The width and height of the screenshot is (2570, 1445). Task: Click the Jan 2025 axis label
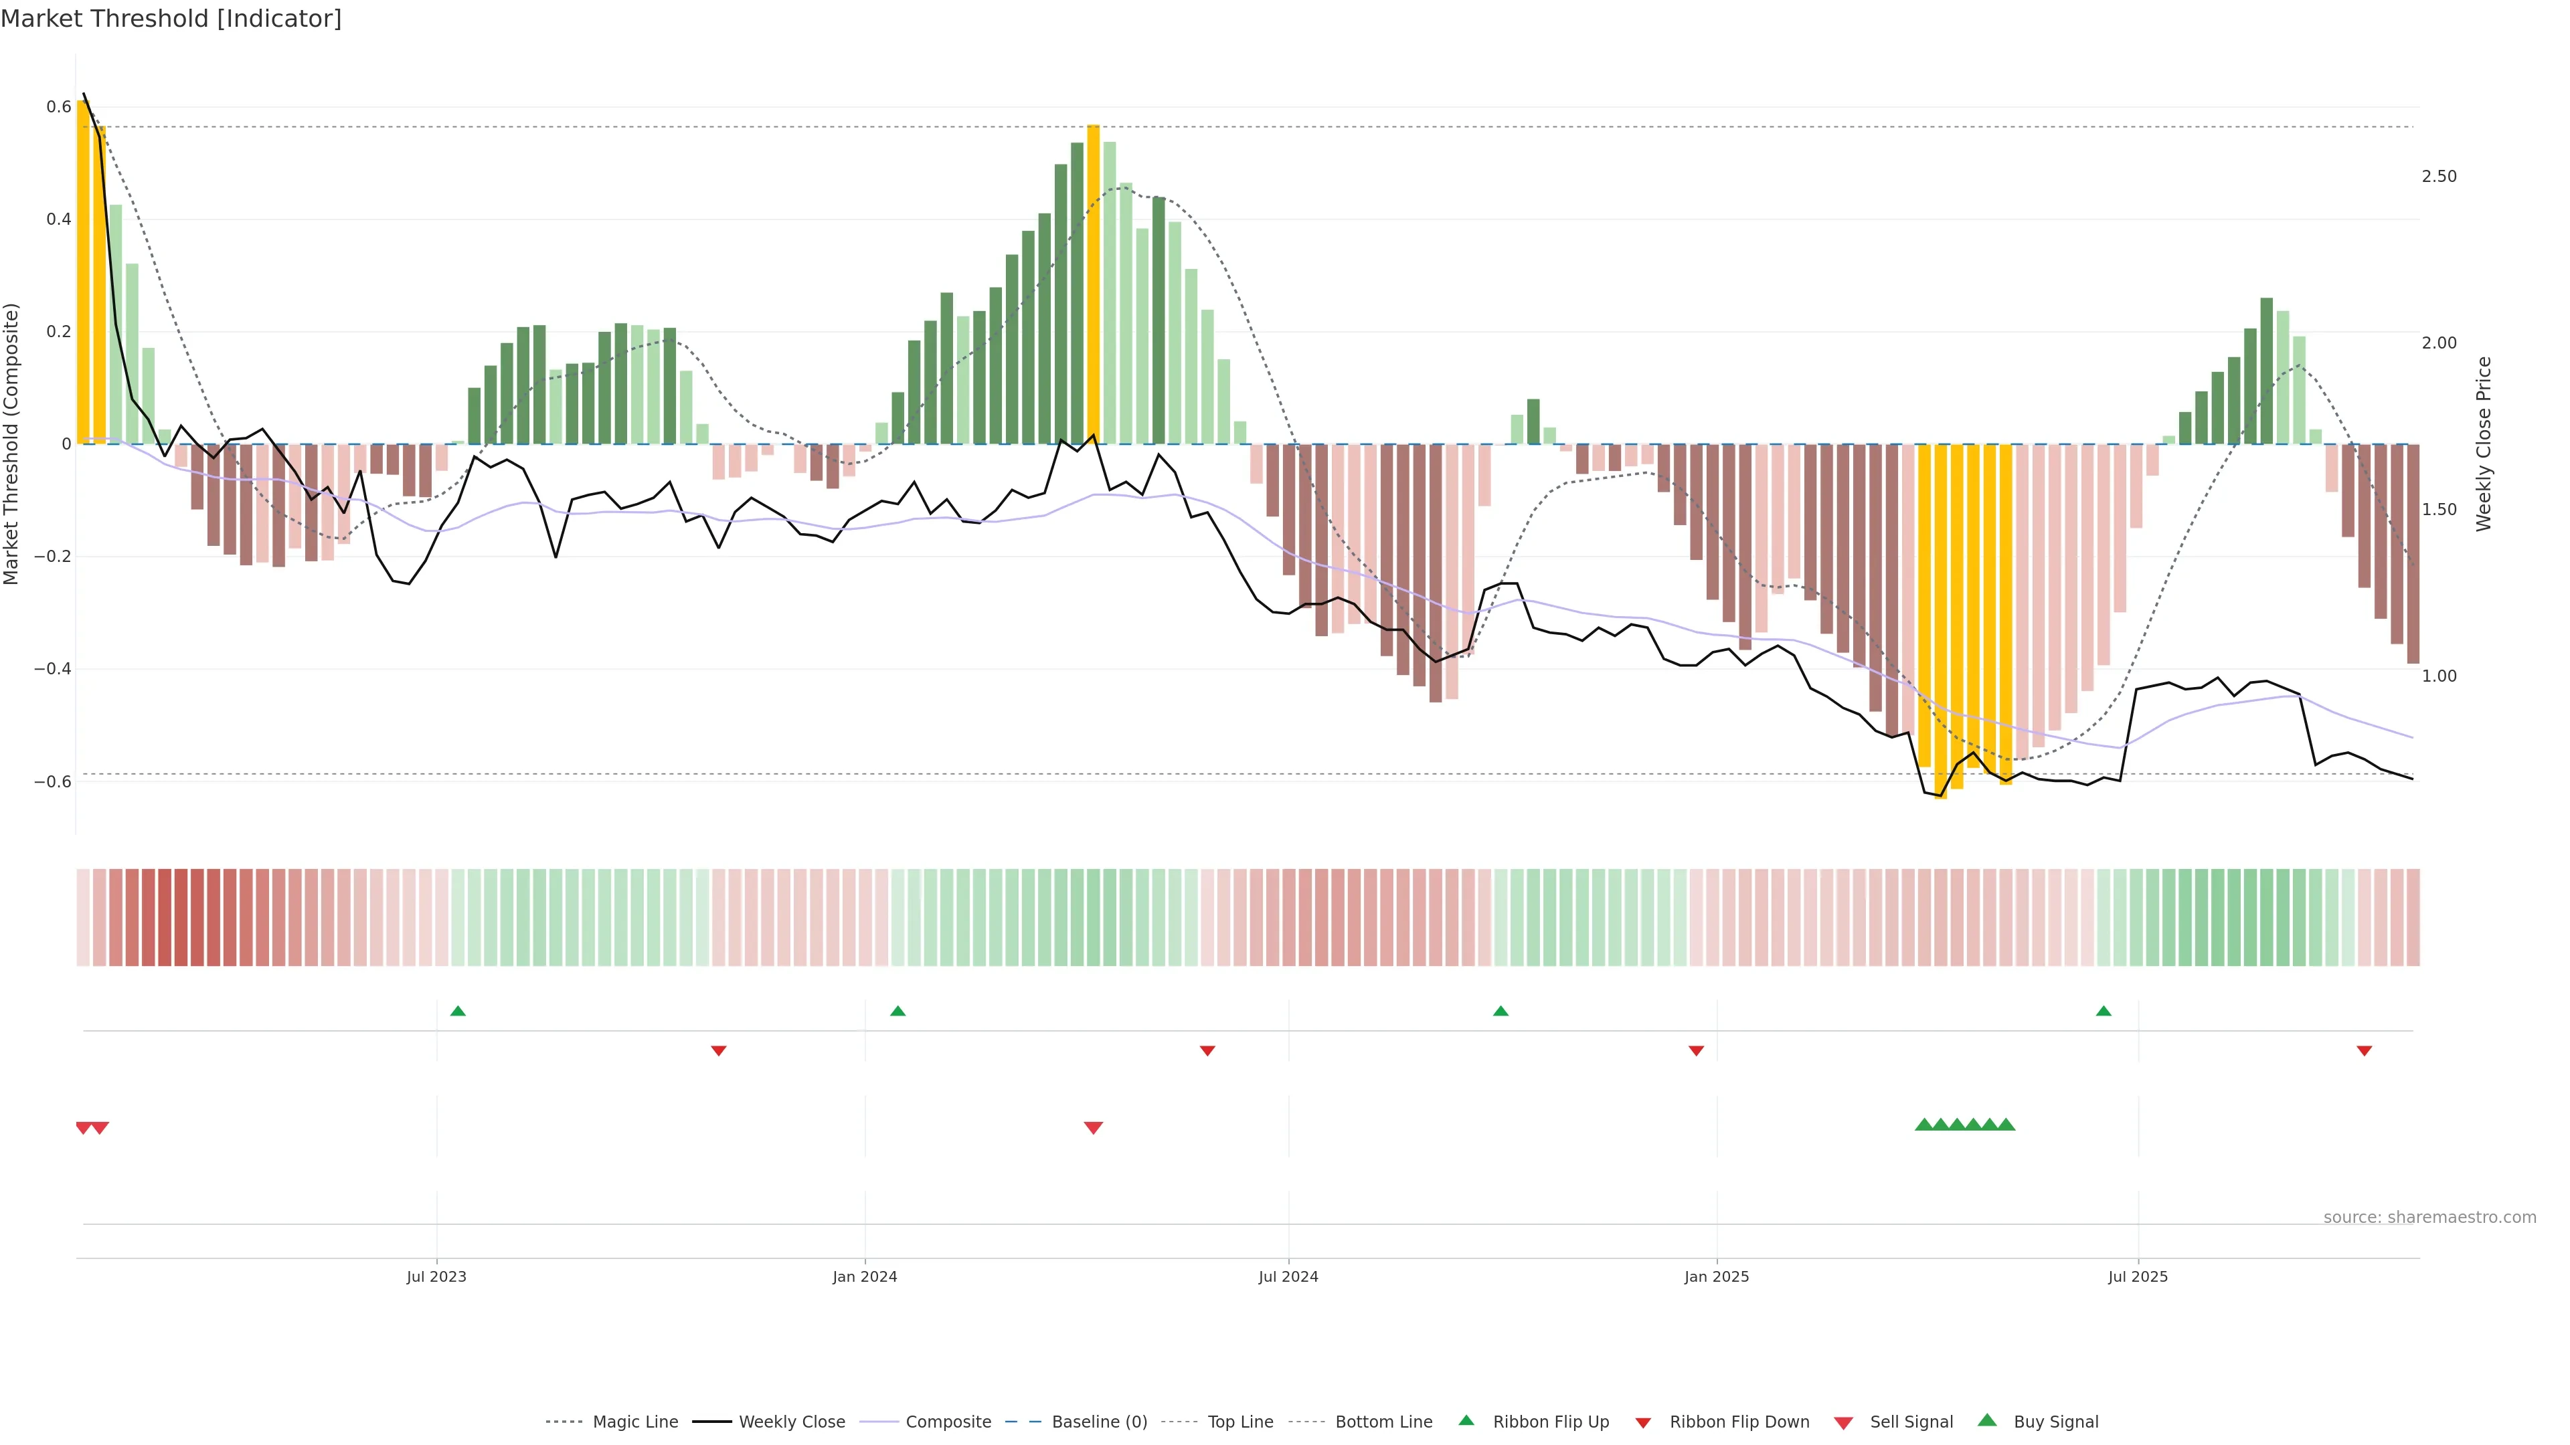coord(1716,1276)
